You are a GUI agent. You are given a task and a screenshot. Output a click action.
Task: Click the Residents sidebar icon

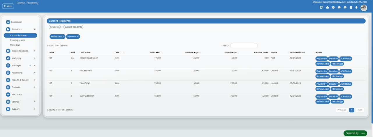(x=8, y=29)
